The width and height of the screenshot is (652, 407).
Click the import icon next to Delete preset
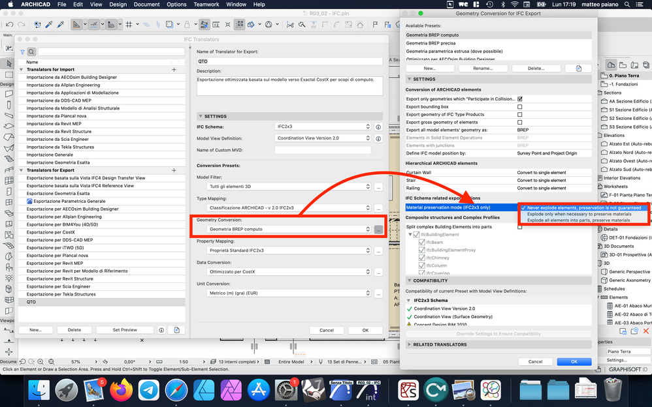tap(578, 68)
